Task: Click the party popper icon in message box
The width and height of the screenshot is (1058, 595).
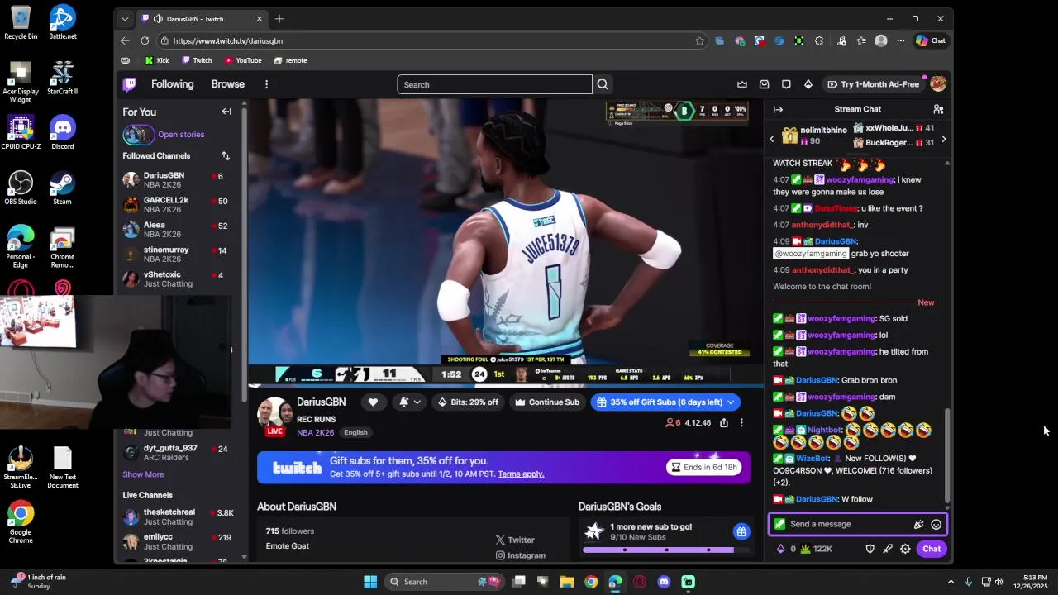Action: [918, 524]
